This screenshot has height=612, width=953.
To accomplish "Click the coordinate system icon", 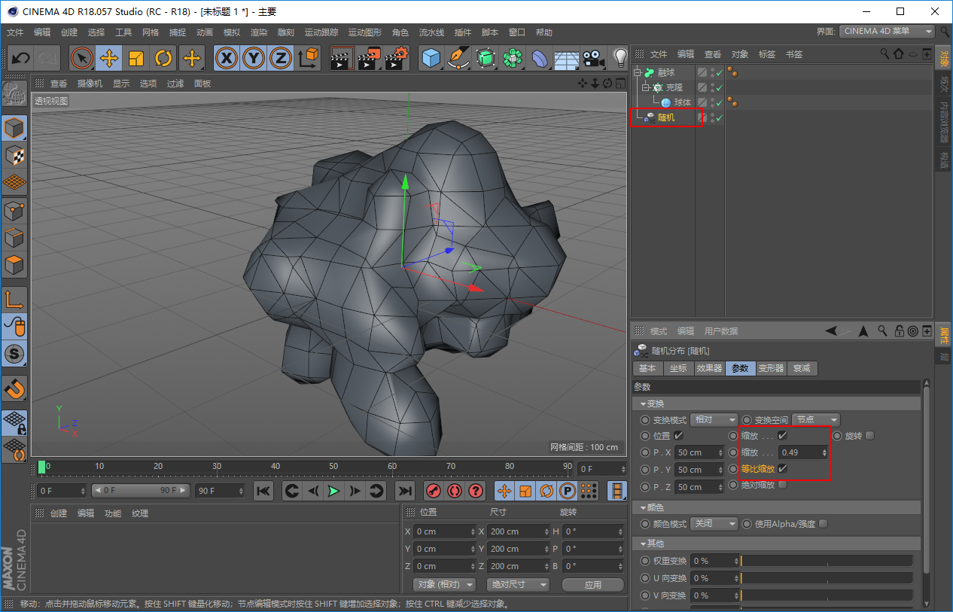I will point(308,58).
